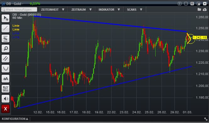Viewport: 209px width, 123px height.
Task: Click the 1.260,00 price axis label
Action: click(x=202, y=17)
